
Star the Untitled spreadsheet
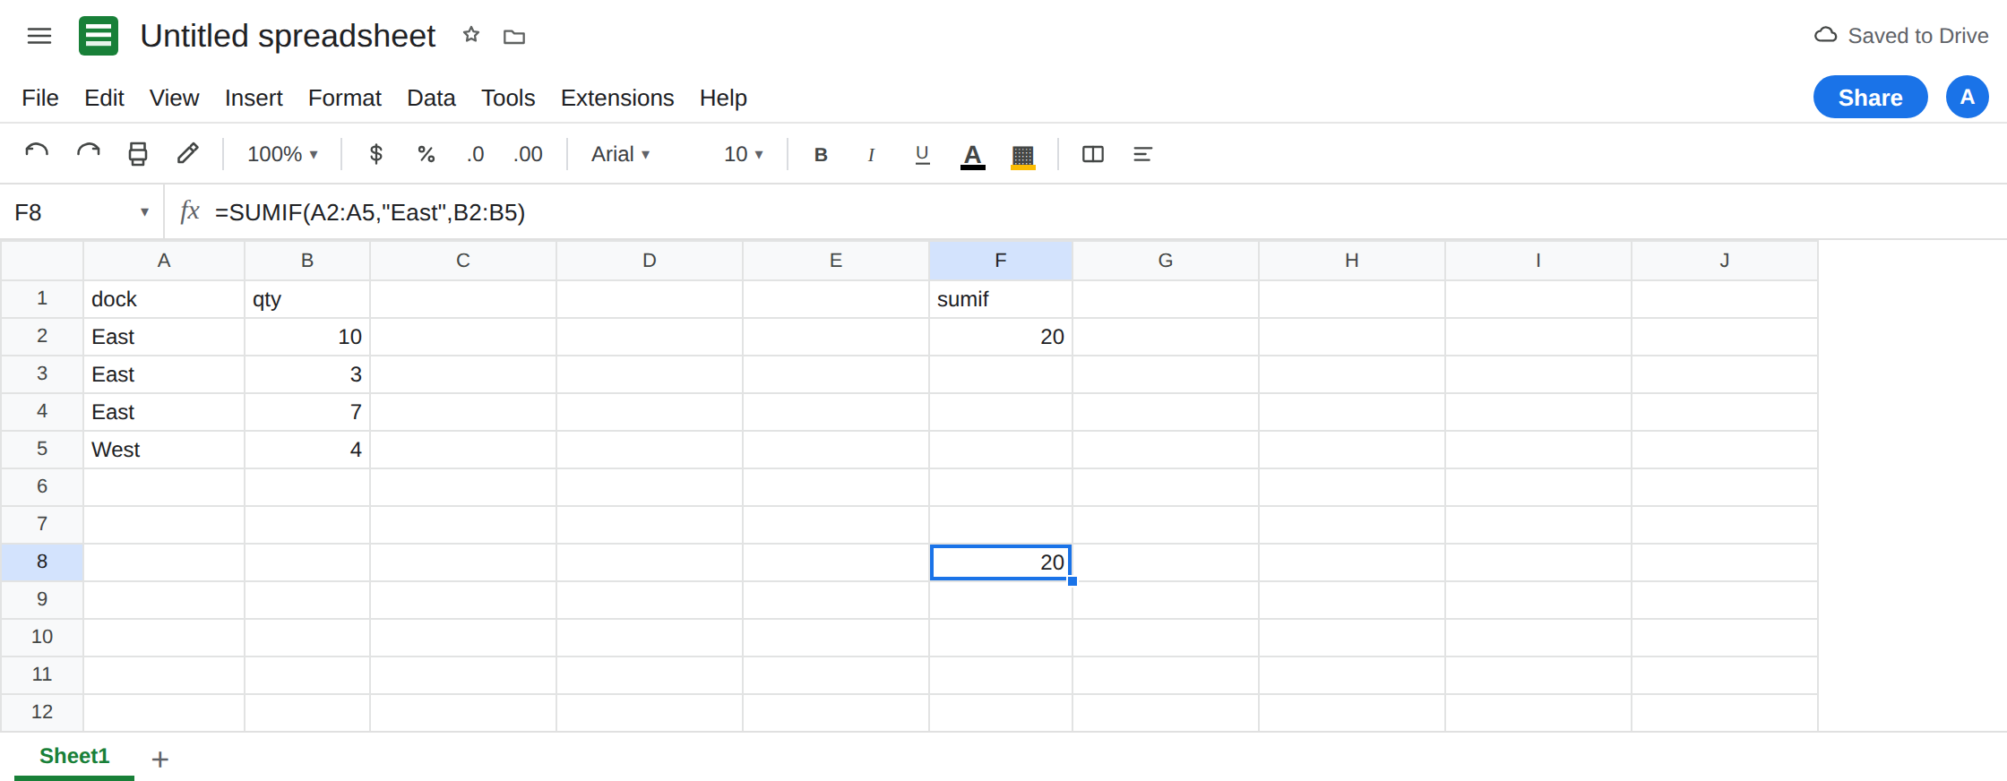click(471, 35)
